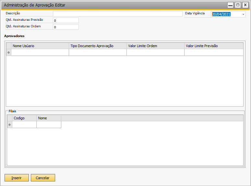This screenshot has width=251, height=186.
Task: Click new row cell under Valor Limite Previsão
Action: (x=214, y=52)
